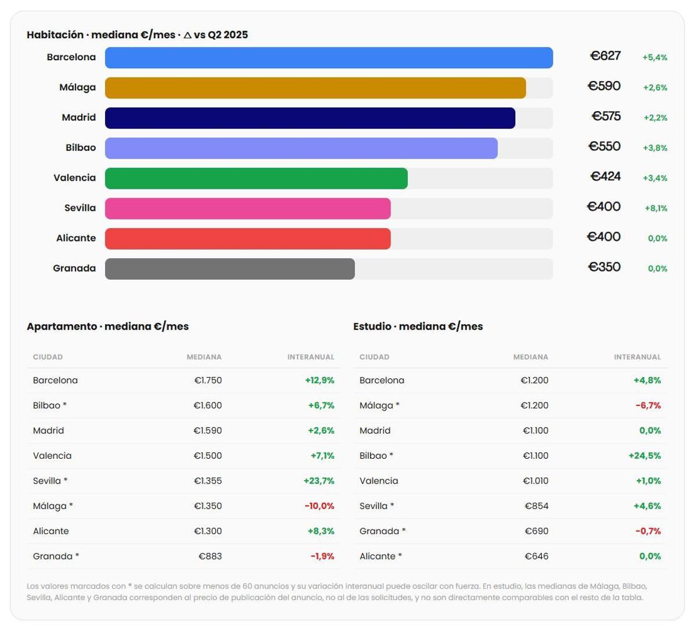
Task: Select the Valencia green bar in the chart
Action: [256, 178]
